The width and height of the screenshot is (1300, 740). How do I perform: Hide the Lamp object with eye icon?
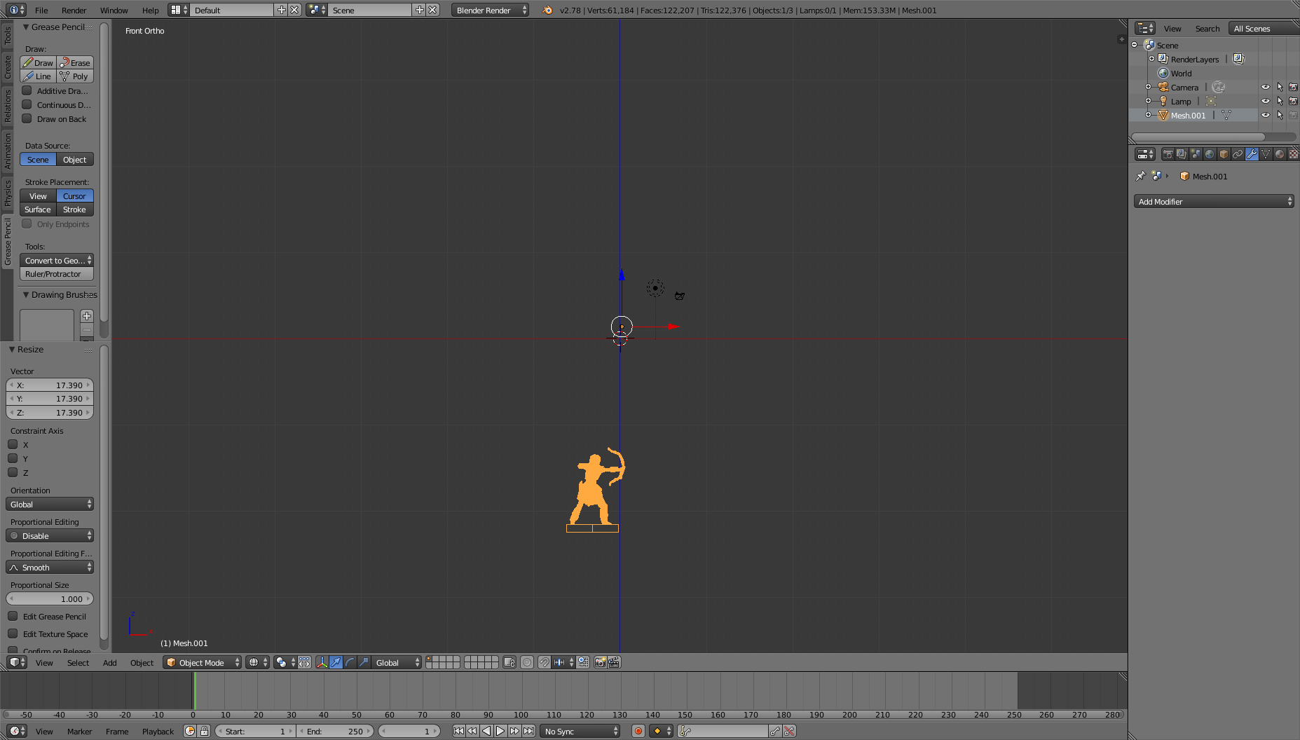pyautogui.click(x=1266, y=101)
